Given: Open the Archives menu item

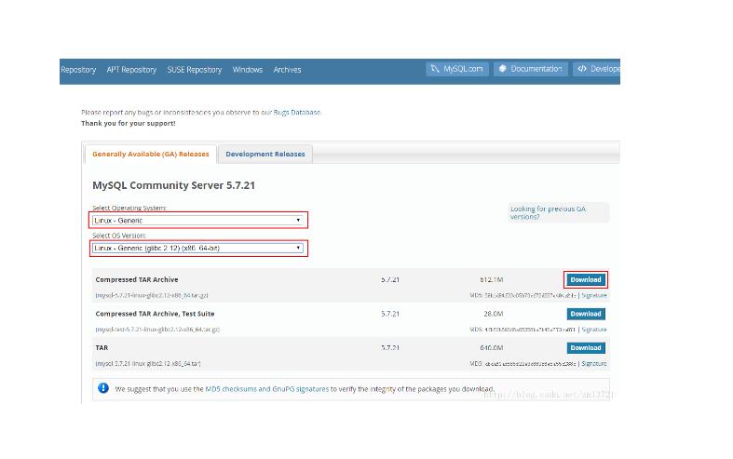Looking at the screenshot, I should point(287,70).
